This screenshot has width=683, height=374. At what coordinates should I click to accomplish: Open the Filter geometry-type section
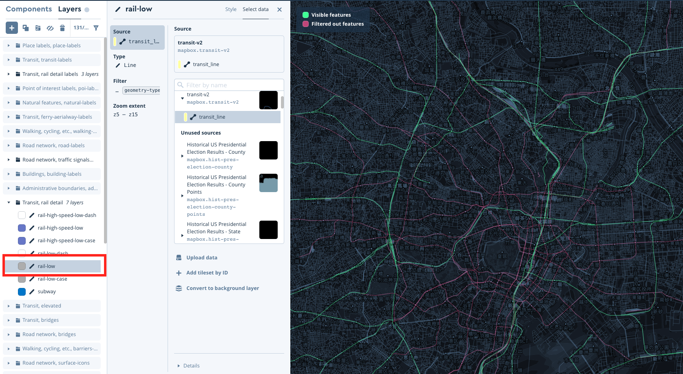point(137,86)
